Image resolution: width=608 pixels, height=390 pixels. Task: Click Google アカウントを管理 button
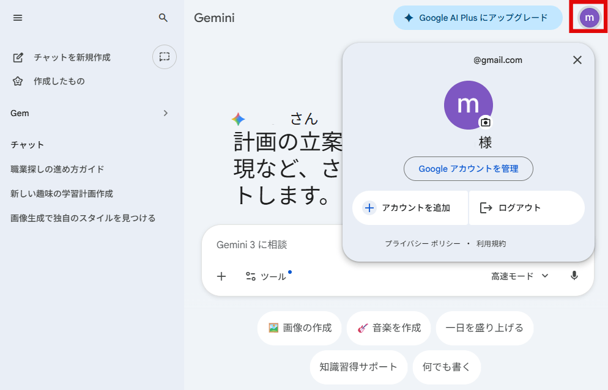[x=469, y=169]
